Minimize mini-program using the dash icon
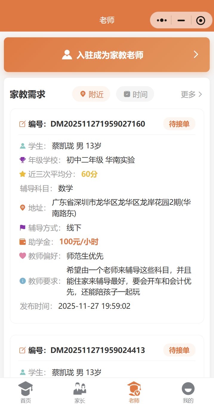214x404 pixels. (x=181, y=20)
